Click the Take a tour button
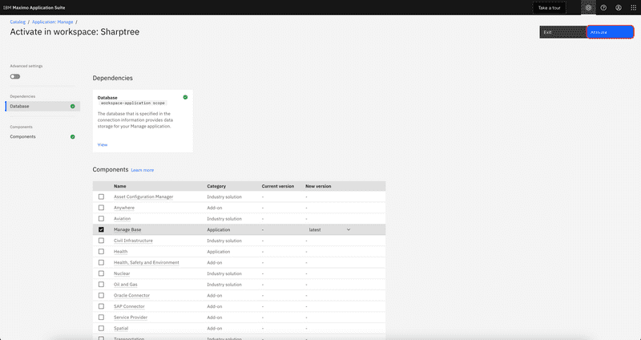 tap(549, 8)
